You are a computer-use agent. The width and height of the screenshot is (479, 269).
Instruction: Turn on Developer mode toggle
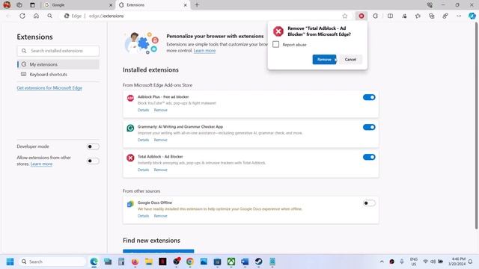coord(93,146)
